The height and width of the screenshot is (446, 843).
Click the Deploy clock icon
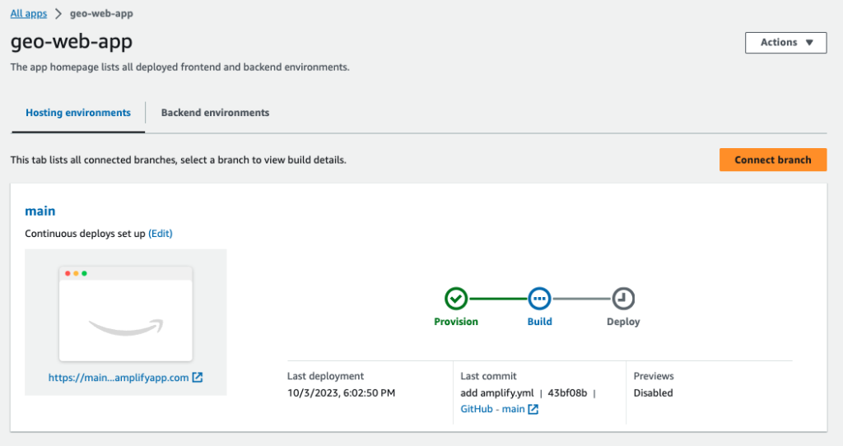[623, 298]
